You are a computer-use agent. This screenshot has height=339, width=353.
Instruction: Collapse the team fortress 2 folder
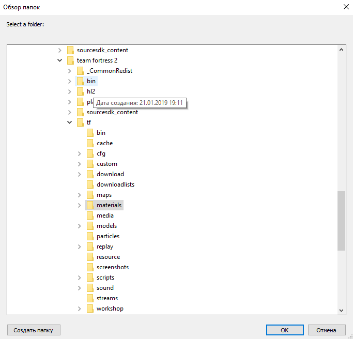click(59, 60)
